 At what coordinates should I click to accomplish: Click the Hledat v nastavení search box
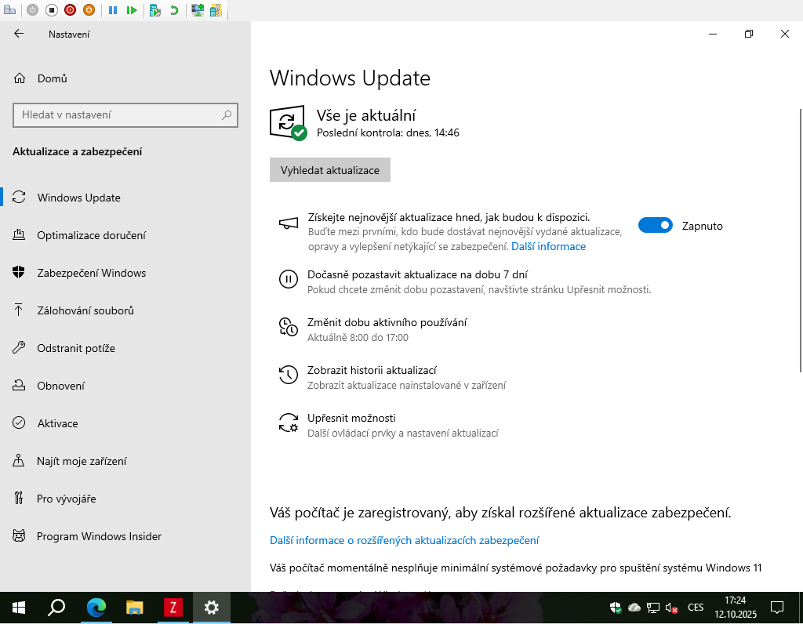click(x=118, y=115)
